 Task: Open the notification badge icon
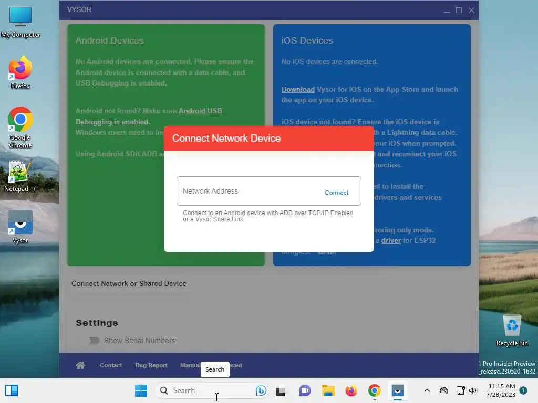click(x=523, y=390)
